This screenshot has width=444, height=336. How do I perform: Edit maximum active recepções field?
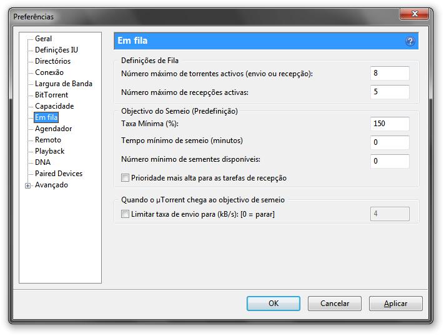(390, 92)
